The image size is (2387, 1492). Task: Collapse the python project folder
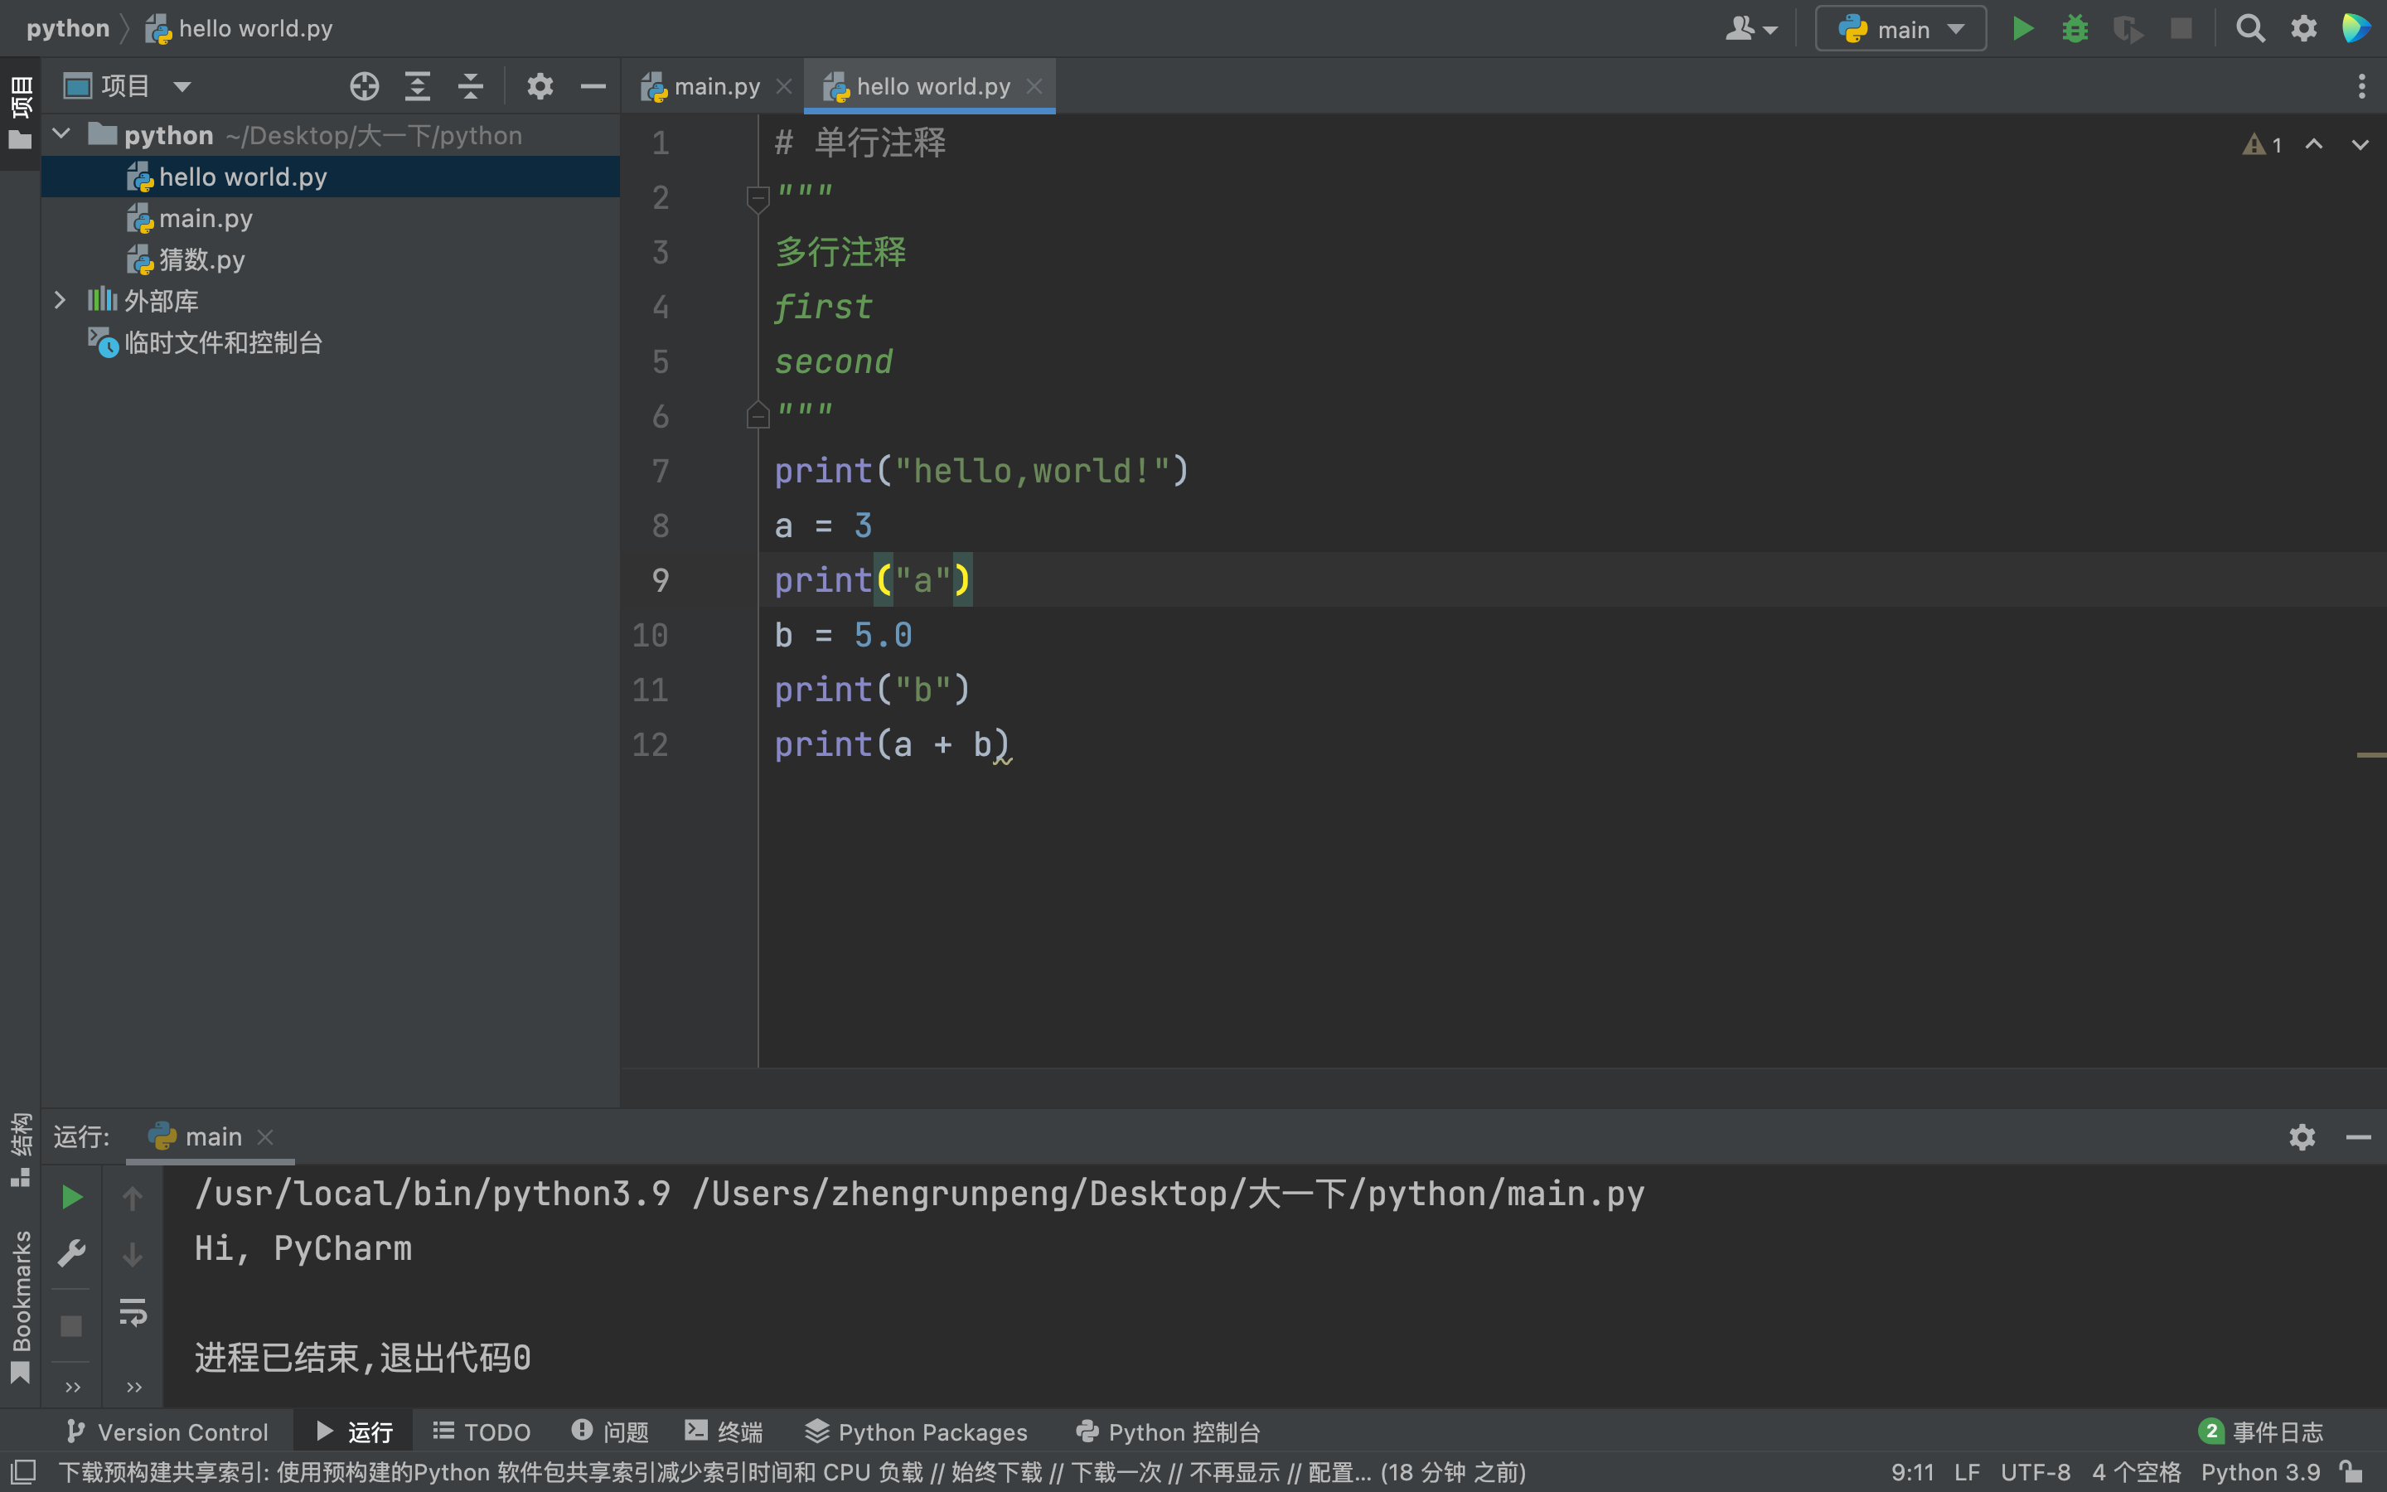pyautogui.click(x=62, y=134)
